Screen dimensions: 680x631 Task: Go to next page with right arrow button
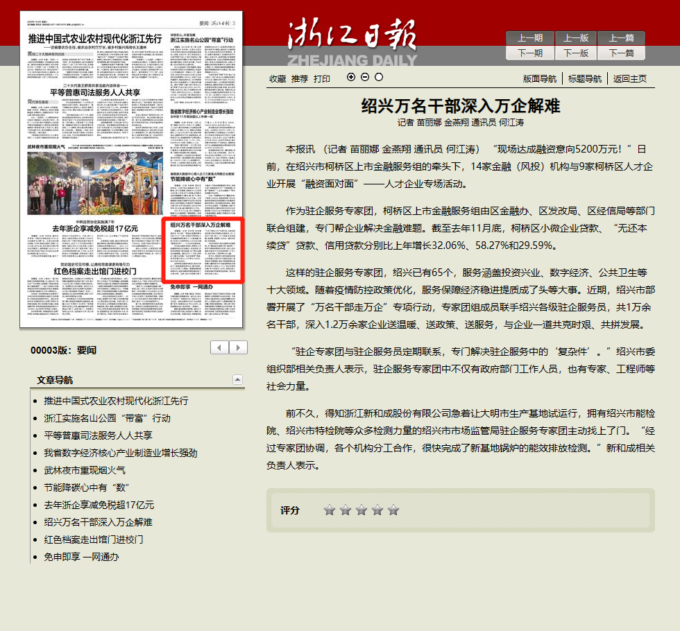[238, 347]
